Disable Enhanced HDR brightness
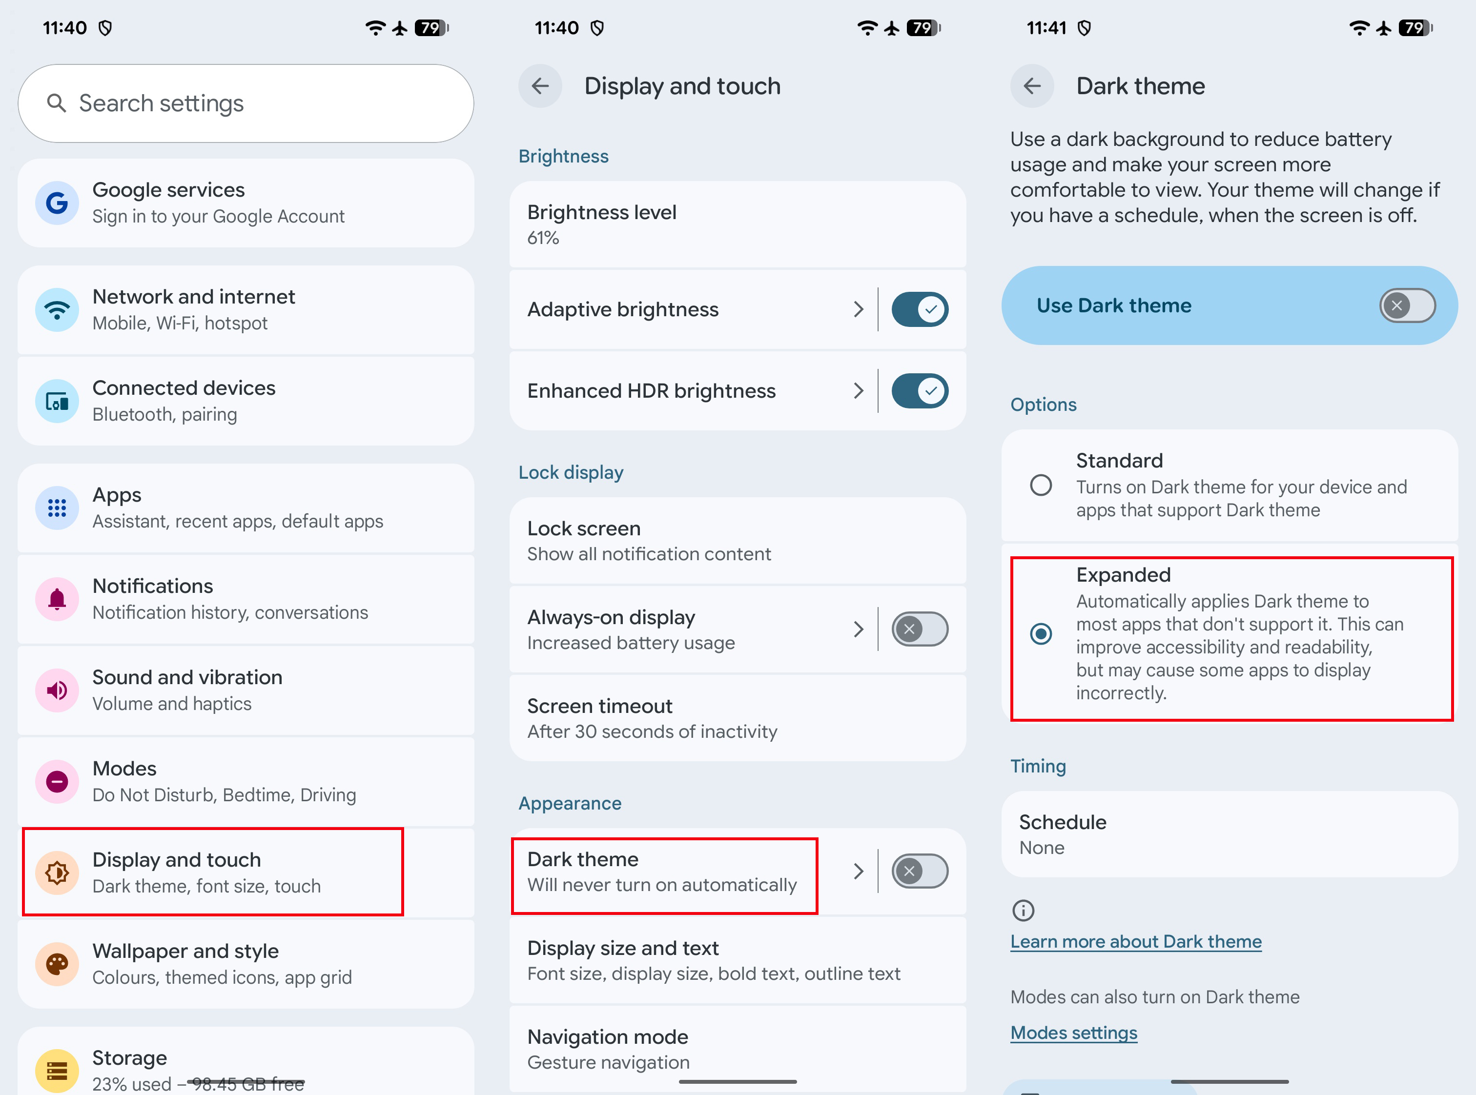1476x1095 pixels. coord(921,390)
